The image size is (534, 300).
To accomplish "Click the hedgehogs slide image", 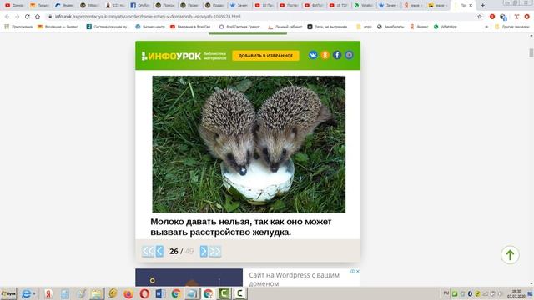I will (249, 144).
